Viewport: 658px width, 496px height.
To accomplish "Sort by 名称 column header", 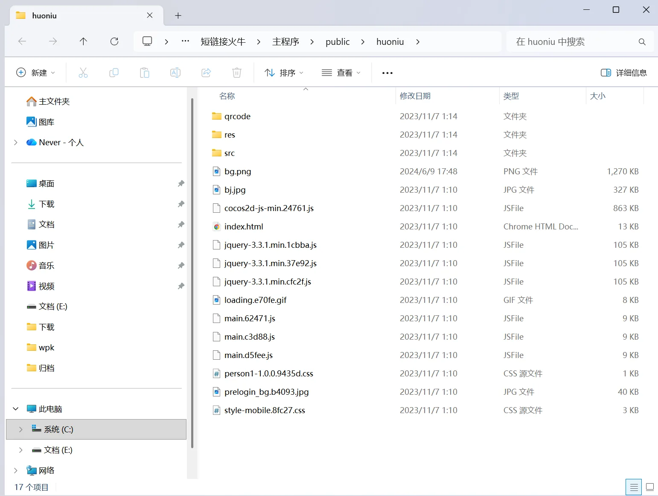I will 306,96.
